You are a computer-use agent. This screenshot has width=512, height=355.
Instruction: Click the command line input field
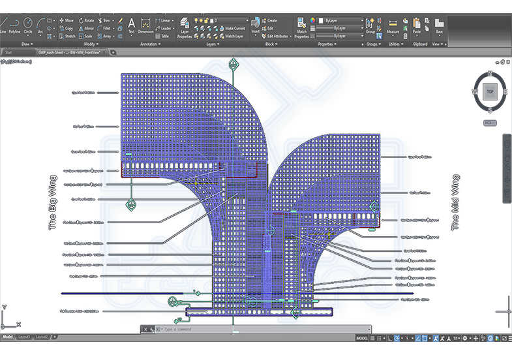click(x=265, y=329)
